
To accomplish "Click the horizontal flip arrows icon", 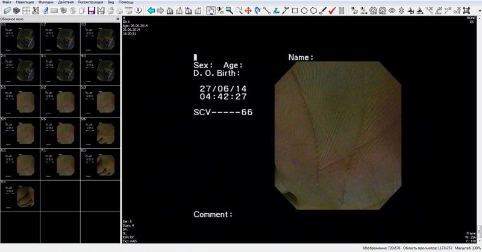I will (x=392, y=11).
